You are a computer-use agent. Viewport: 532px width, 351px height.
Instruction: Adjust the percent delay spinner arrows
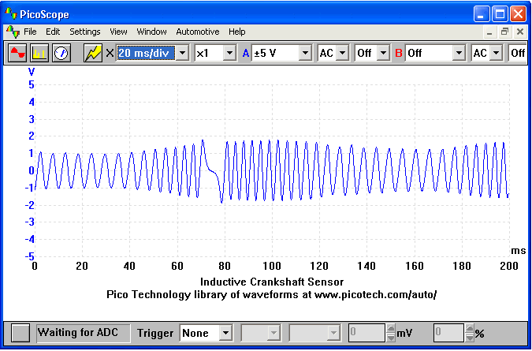point(470,333)
